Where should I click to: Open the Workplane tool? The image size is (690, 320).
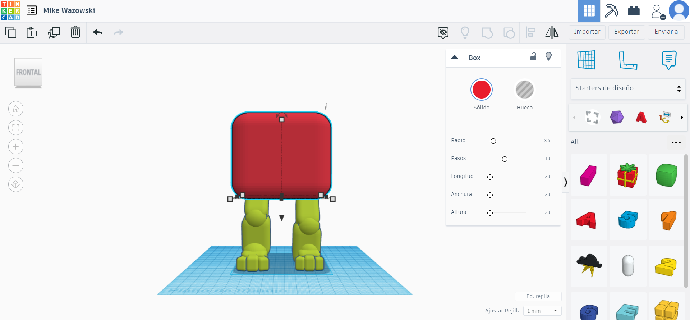586,60
